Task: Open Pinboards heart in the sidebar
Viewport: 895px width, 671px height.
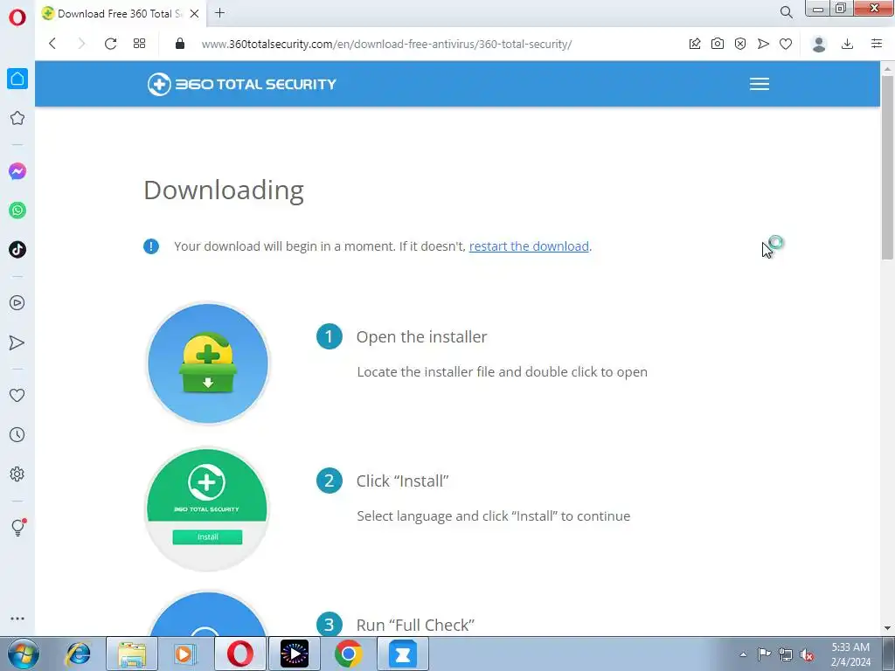Action: pyautogui.click(x=17, y=396)
